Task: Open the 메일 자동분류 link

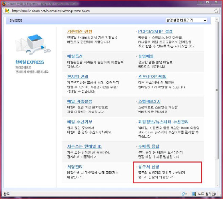Action: pyautogui.click(x=80, y=101)
